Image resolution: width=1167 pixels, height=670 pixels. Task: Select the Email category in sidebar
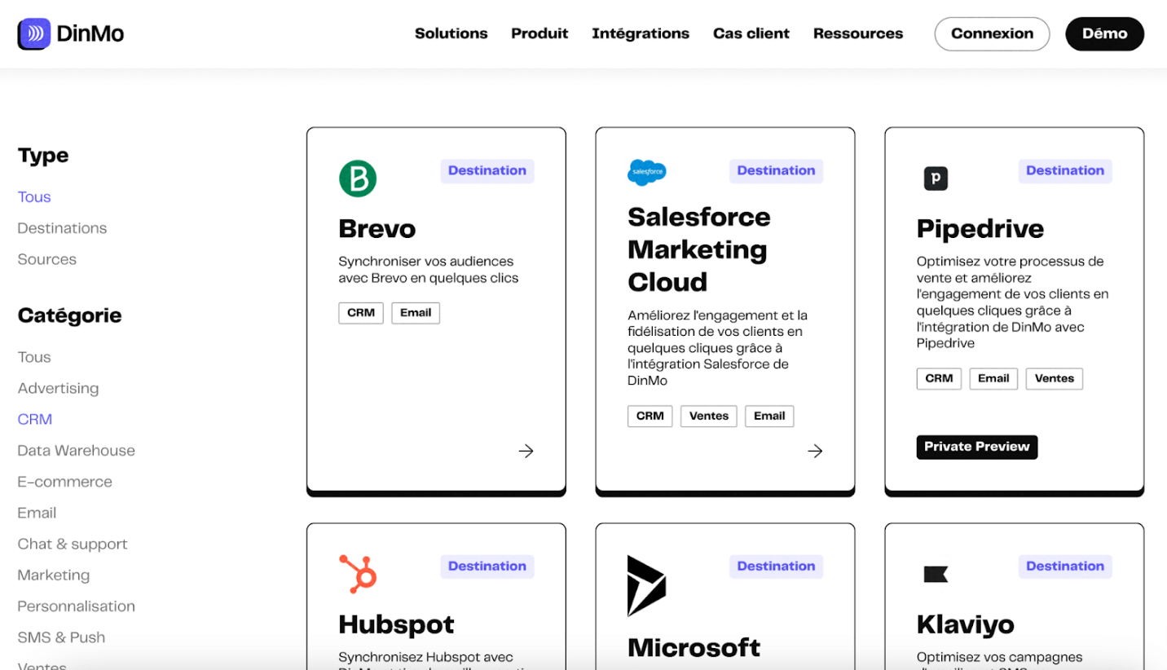tap(37, 513)
